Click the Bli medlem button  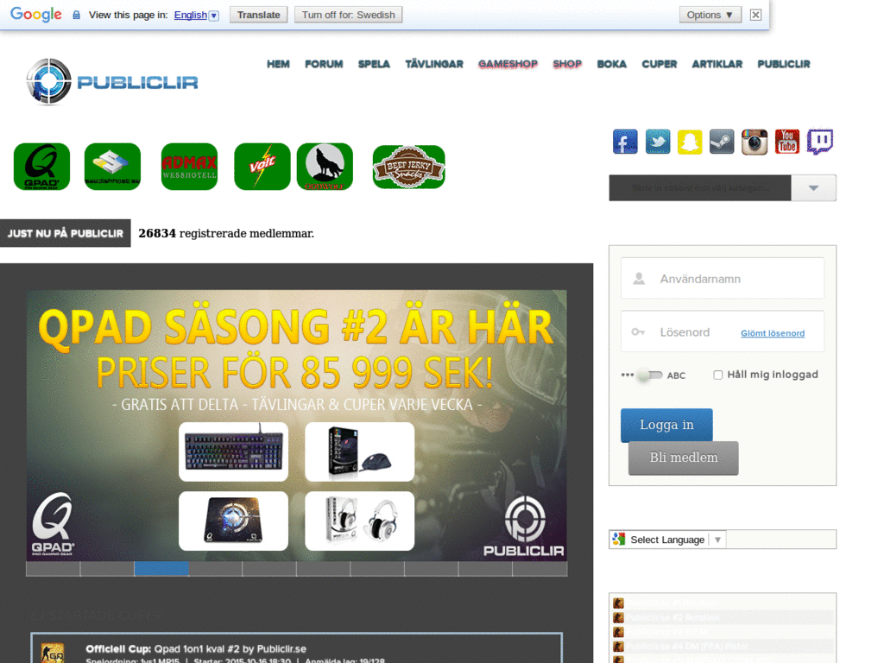tap(684, 458)
